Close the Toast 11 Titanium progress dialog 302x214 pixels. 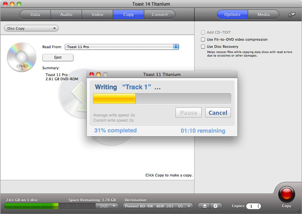click(x=92, y=75)
